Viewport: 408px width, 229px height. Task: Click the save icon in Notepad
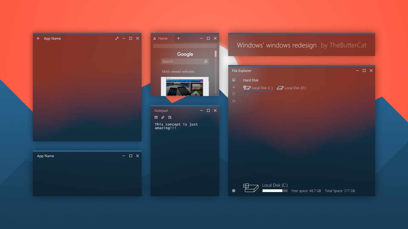pos(156,117)
